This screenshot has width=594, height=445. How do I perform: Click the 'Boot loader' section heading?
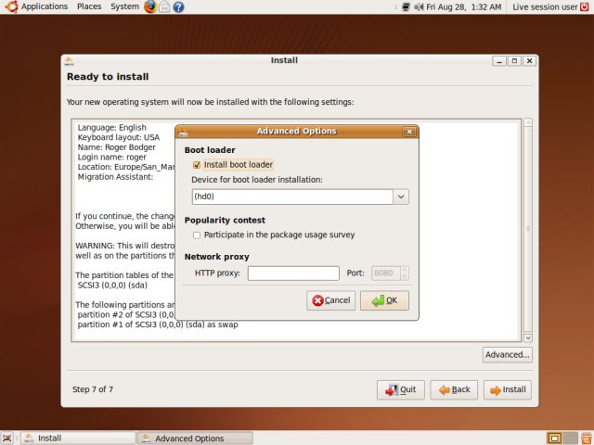click(210, 150)
